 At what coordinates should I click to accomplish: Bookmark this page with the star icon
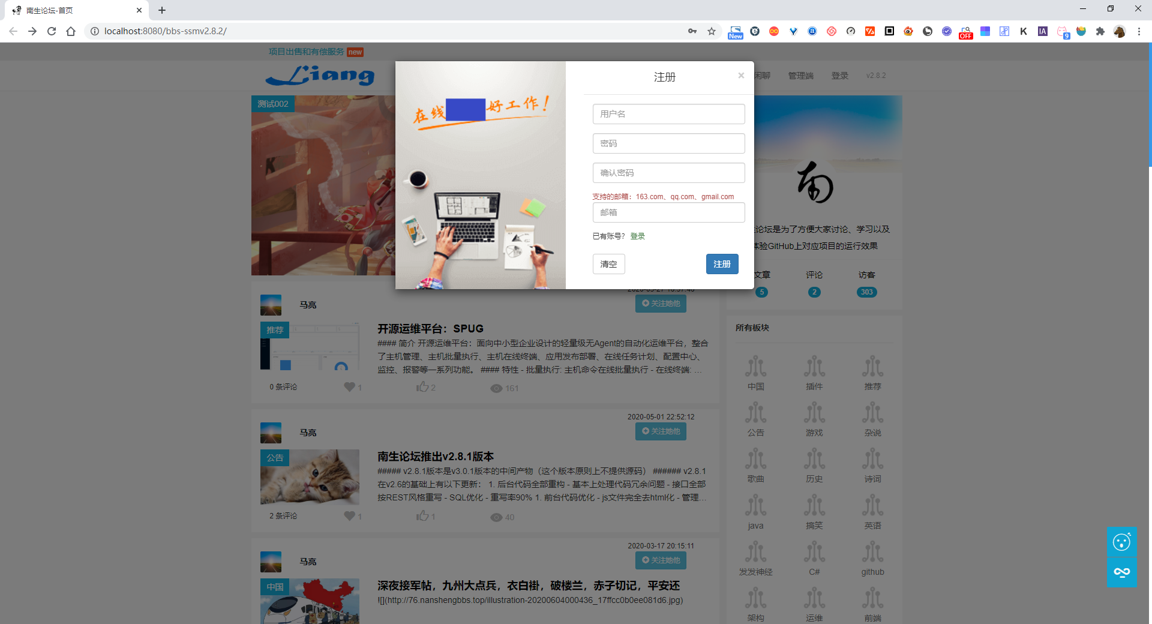(x=712, y=31)
